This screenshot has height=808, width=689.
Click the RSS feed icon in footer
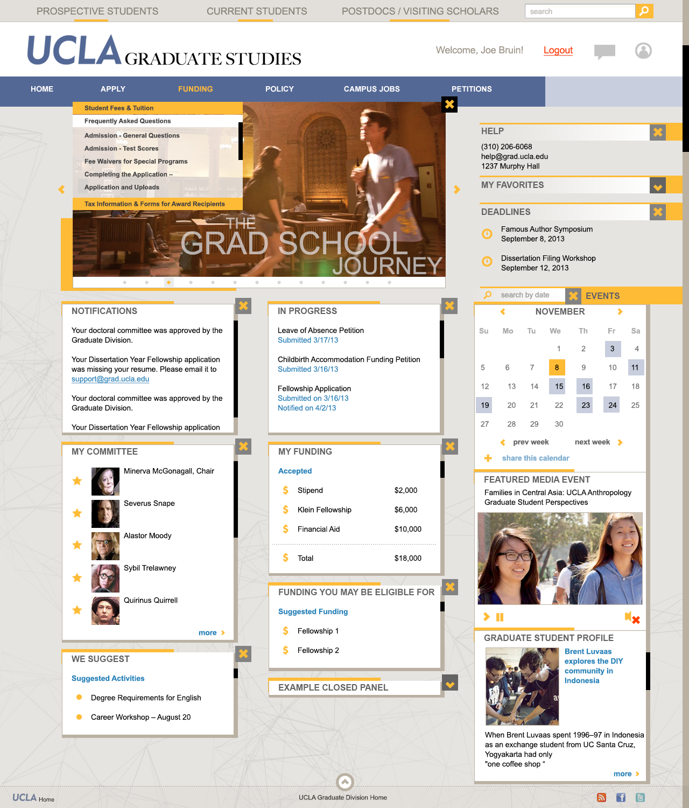click(601, 798)
